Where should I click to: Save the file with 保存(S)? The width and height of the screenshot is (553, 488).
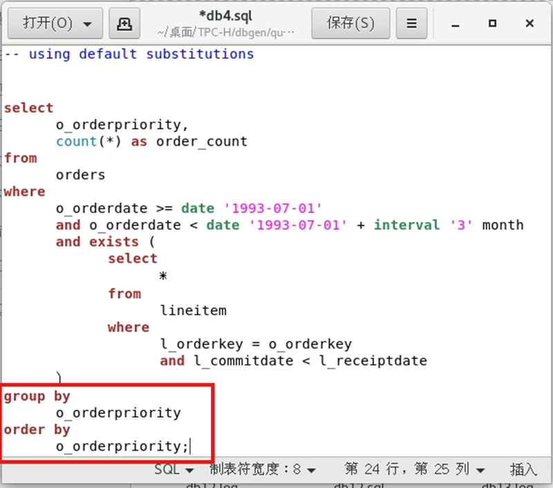[350, 24]
